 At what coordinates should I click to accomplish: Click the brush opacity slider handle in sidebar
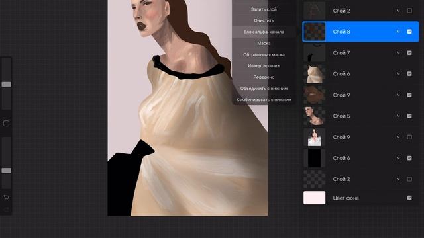tap(6, 171)
